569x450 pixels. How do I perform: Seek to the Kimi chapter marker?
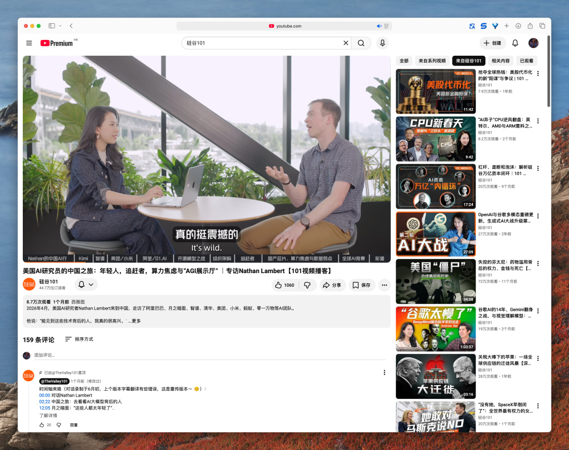84,258
